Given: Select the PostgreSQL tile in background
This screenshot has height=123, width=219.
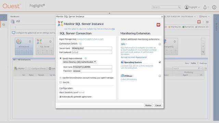Looking at the screenshot, I should 170,46.
